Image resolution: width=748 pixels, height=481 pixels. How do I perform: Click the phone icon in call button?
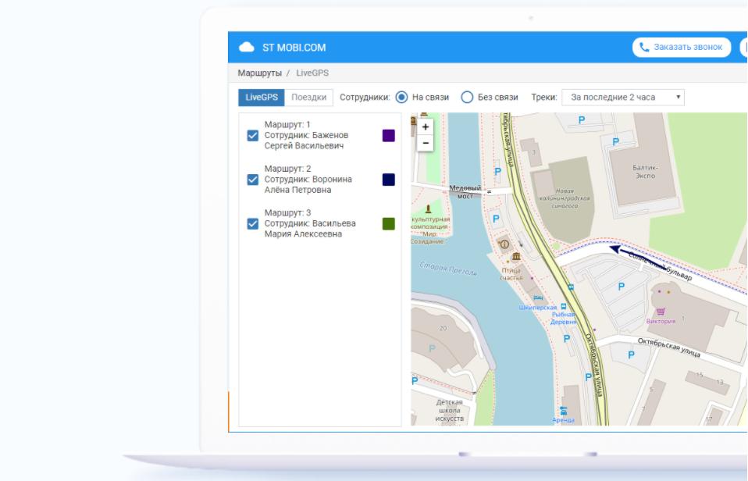644,47
